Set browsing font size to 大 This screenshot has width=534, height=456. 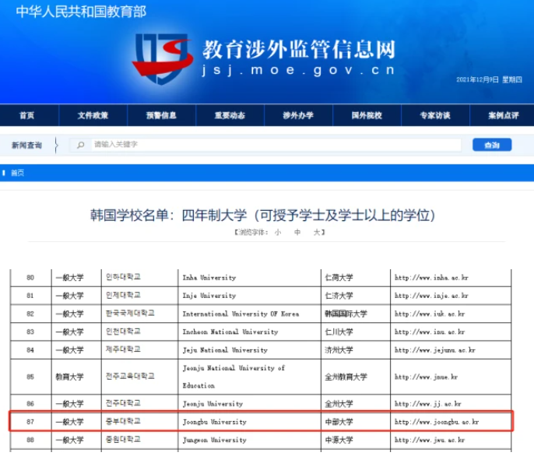pos(317,232)
